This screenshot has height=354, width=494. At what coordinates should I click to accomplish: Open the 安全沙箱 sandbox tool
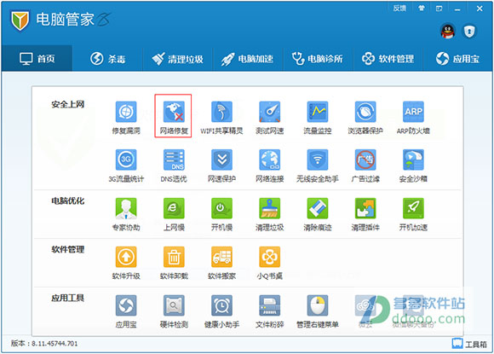[x=413, y=160]
